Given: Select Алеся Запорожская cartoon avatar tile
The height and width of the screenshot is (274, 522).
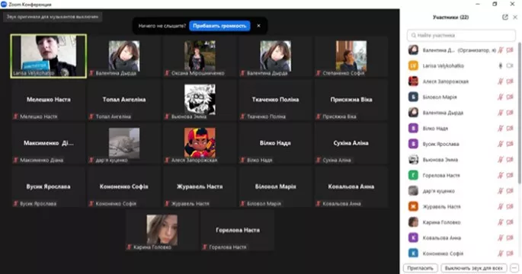Looking at the screenshot, I should tap(200, 143).
